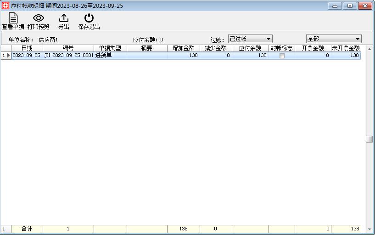Click date cell 2023-09-25
The width and height of the screenshot is (375, 235).
(x=27, y=56)
